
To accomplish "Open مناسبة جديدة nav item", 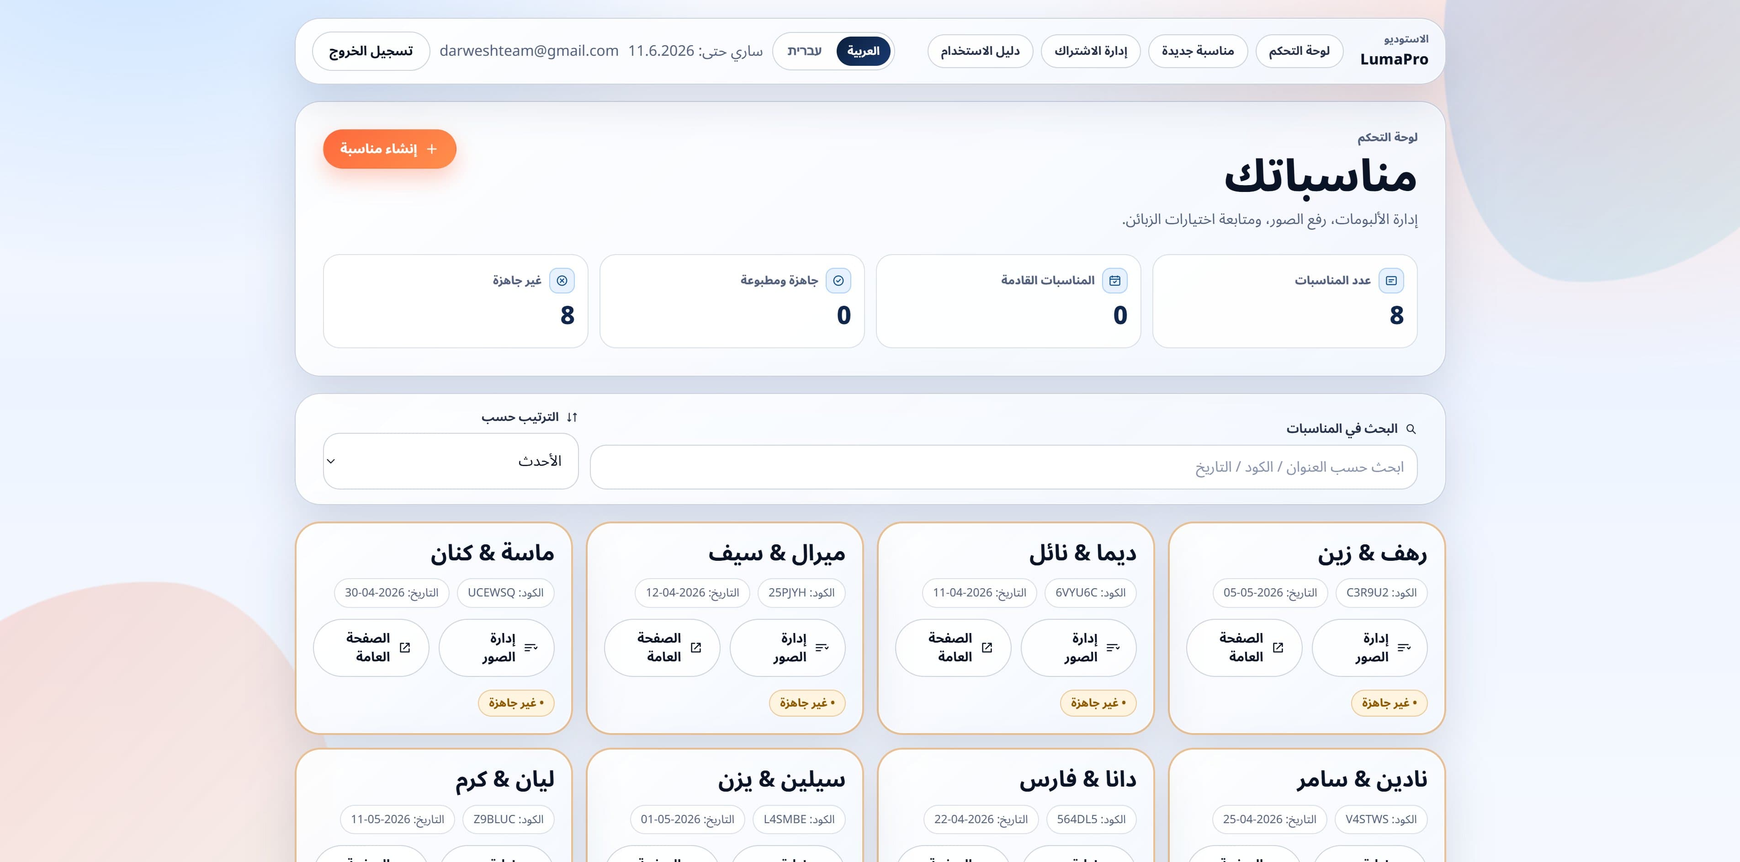I will pos(1198,51).
